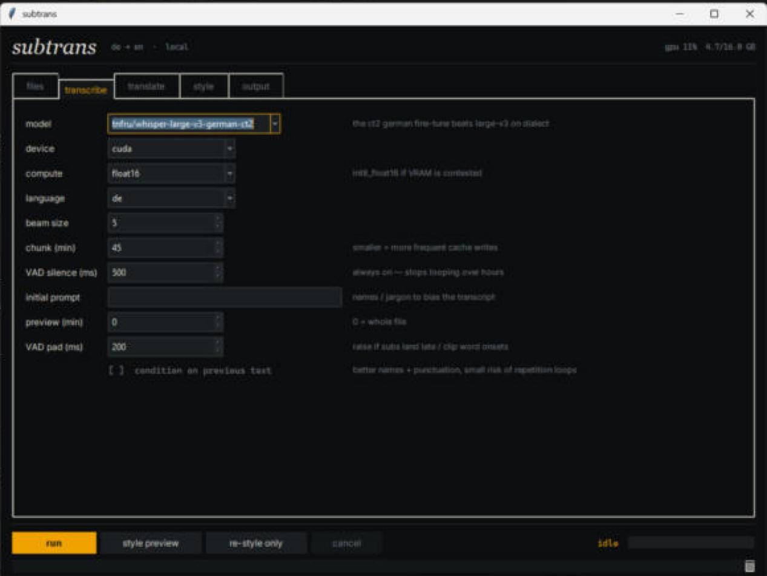Click the re-style only button
Screen dimensions: 767x576
point(256,543)
